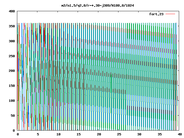Click the x-axis label 20
184x138 pixels.
point(99,134)
